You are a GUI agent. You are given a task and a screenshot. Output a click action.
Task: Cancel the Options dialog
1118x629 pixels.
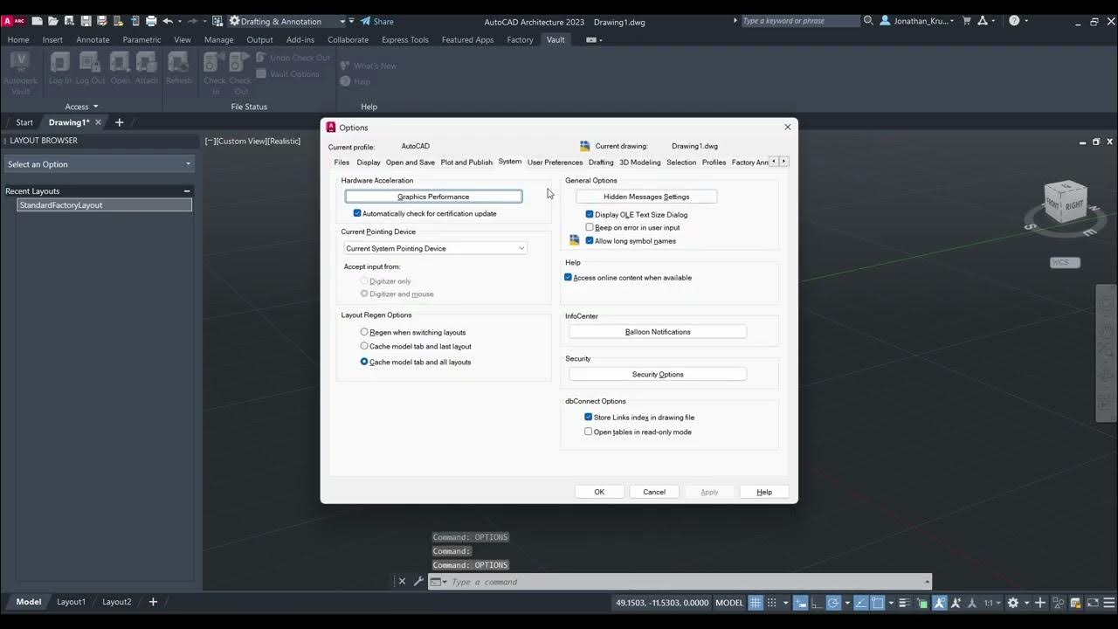coord(654,492)
